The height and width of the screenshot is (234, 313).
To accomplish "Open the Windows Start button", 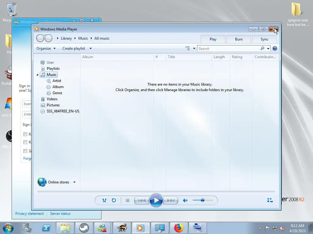I will [x=8, y=228].
